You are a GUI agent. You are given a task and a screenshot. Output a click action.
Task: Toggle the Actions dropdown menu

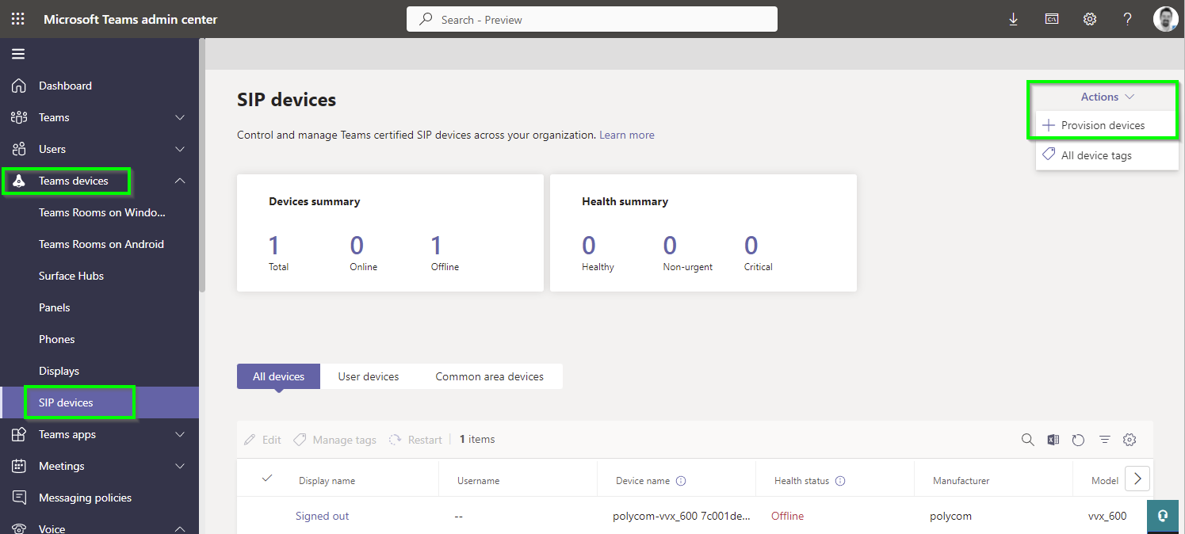point(1107,97)
